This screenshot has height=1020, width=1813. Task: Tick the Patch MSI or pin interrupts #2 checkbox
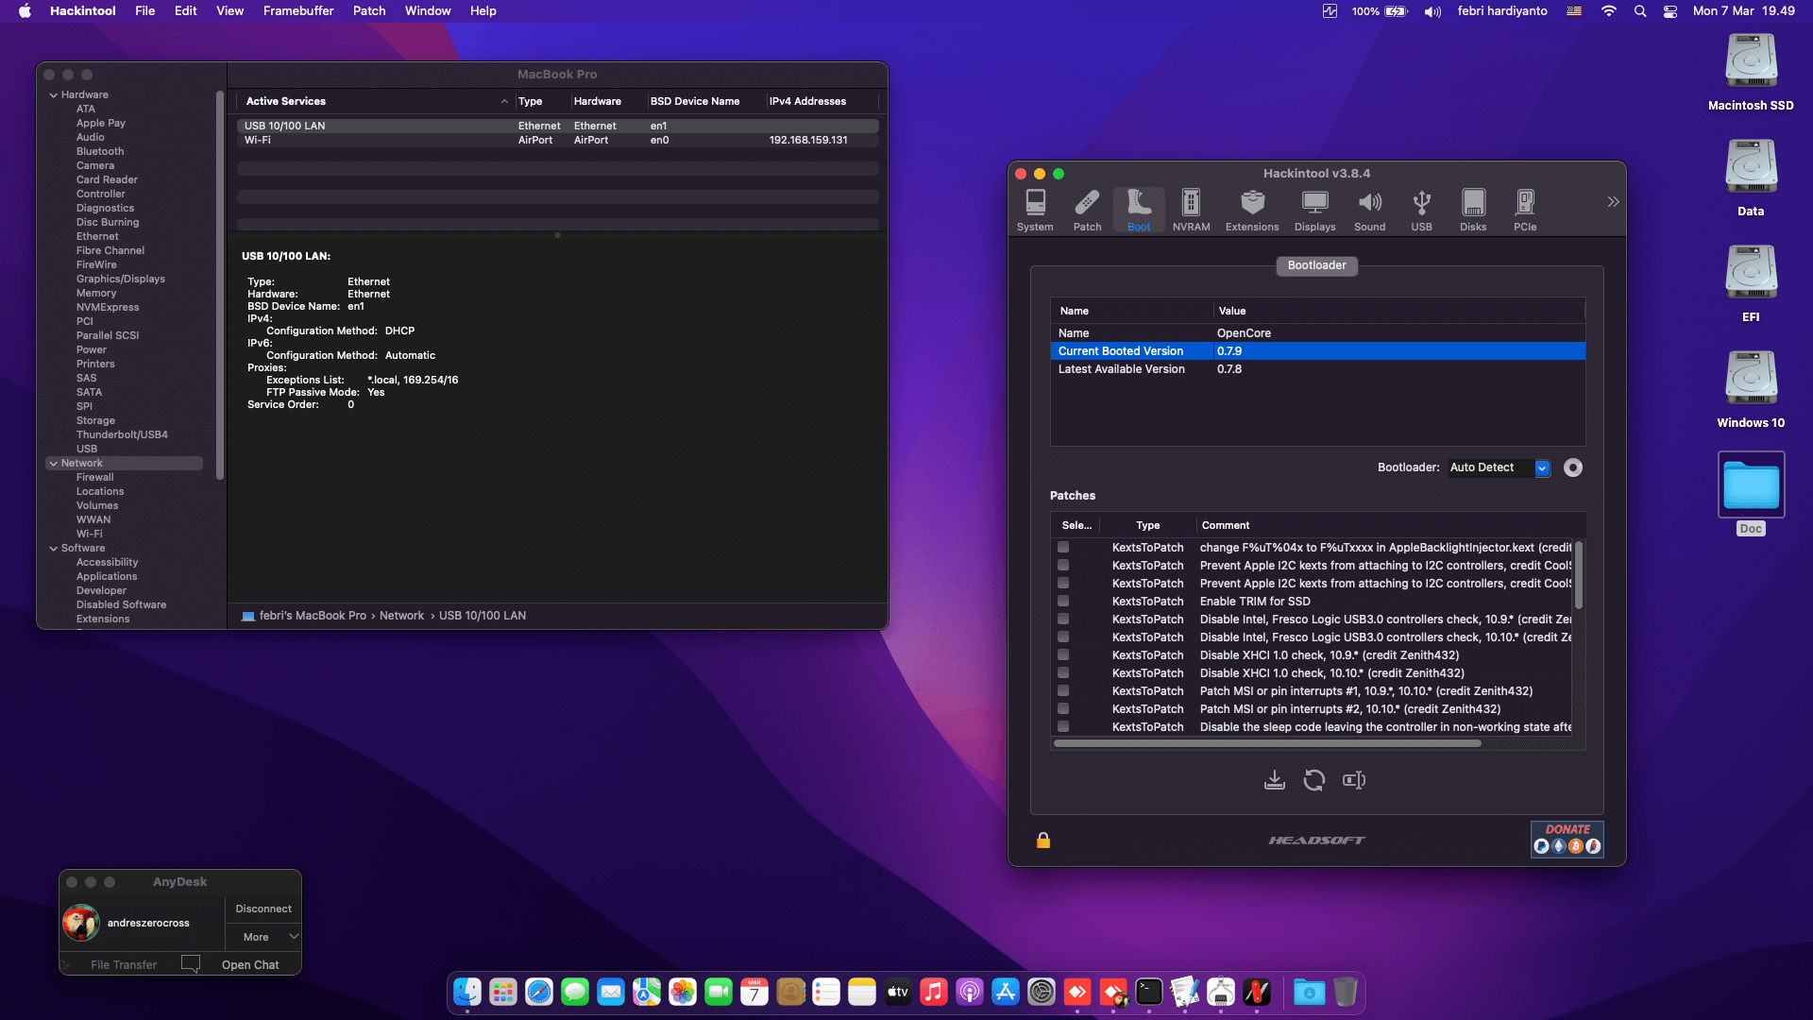click(1063, 708)
